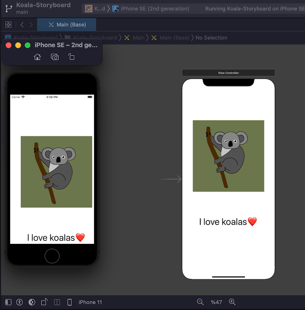Zoom in the storyboard canvas

[232, 302]
